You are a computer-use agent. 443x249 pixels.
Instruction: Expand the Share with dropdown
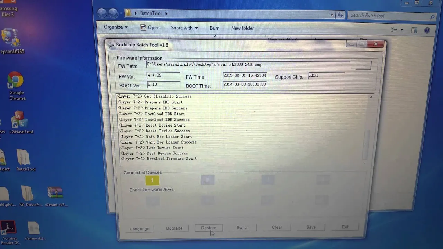(184, 28)
